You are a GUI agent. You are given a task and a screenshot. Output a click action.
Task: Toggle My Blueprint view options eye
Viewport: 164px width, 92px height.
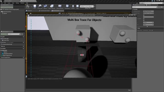click(x=22, y=34)
